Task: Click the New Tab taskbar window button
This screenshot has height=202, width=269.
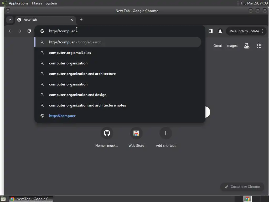Action: pyautogui.click(x=31, y=199)
